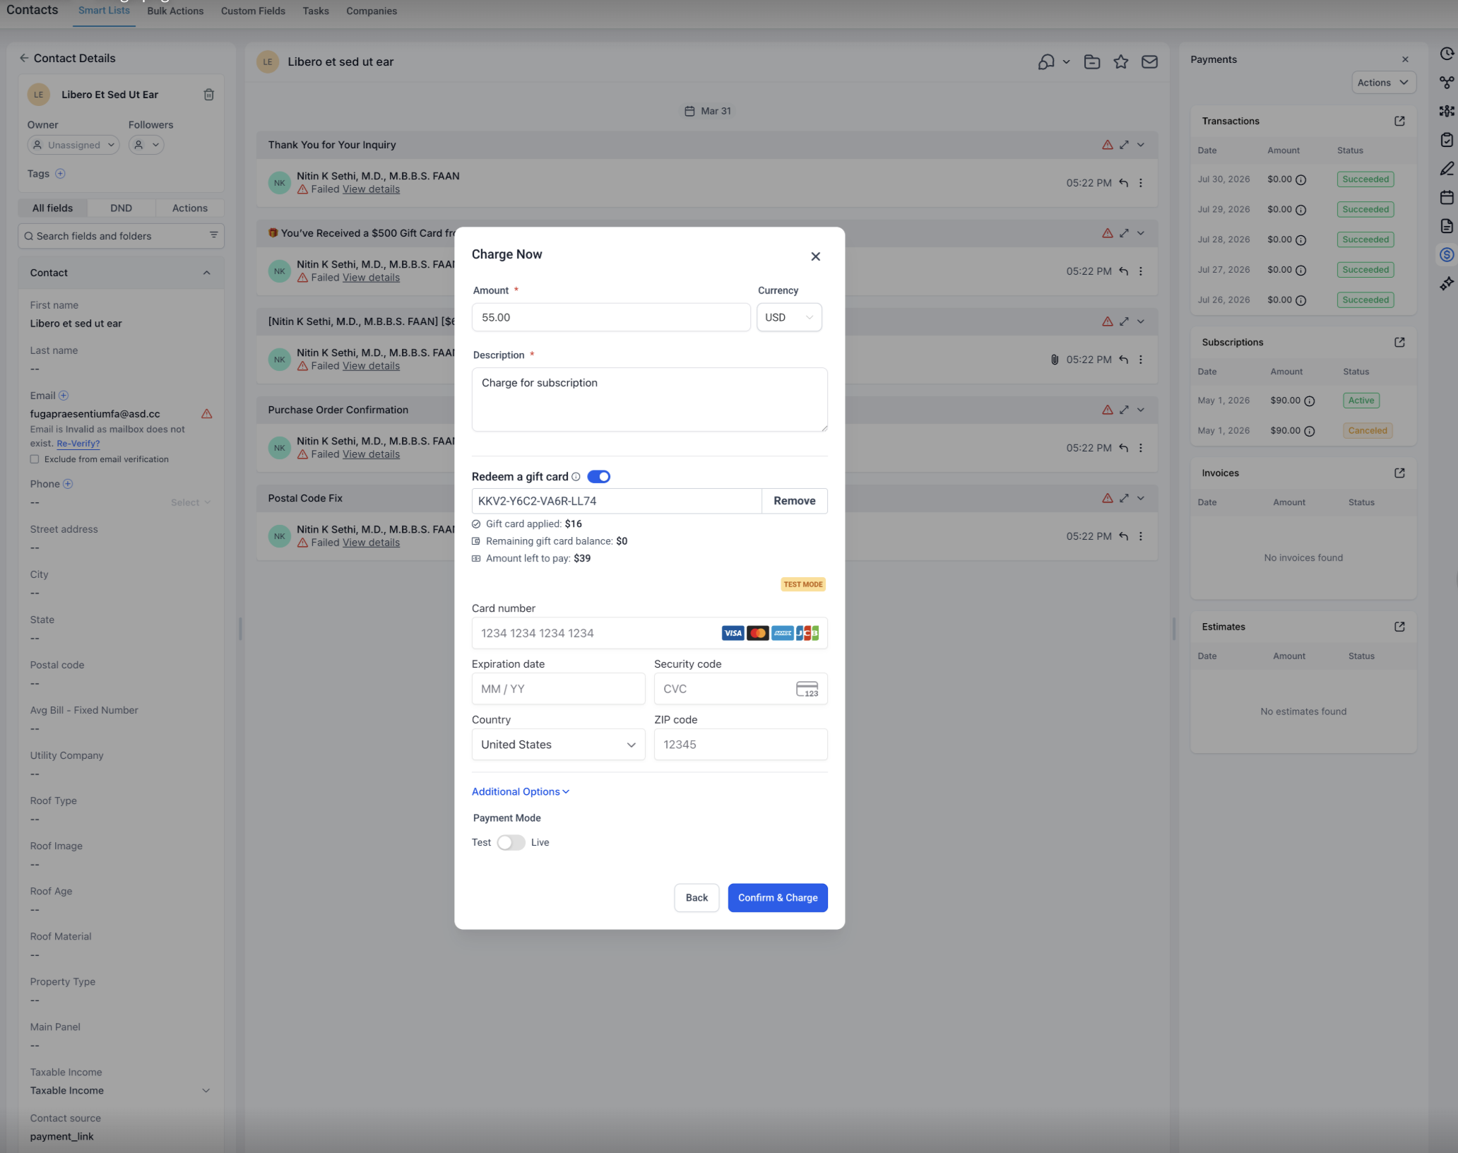1458x1153 pixels.
Task: Open the clipboard tasks icon in right sidebar
Action: 1446,140
